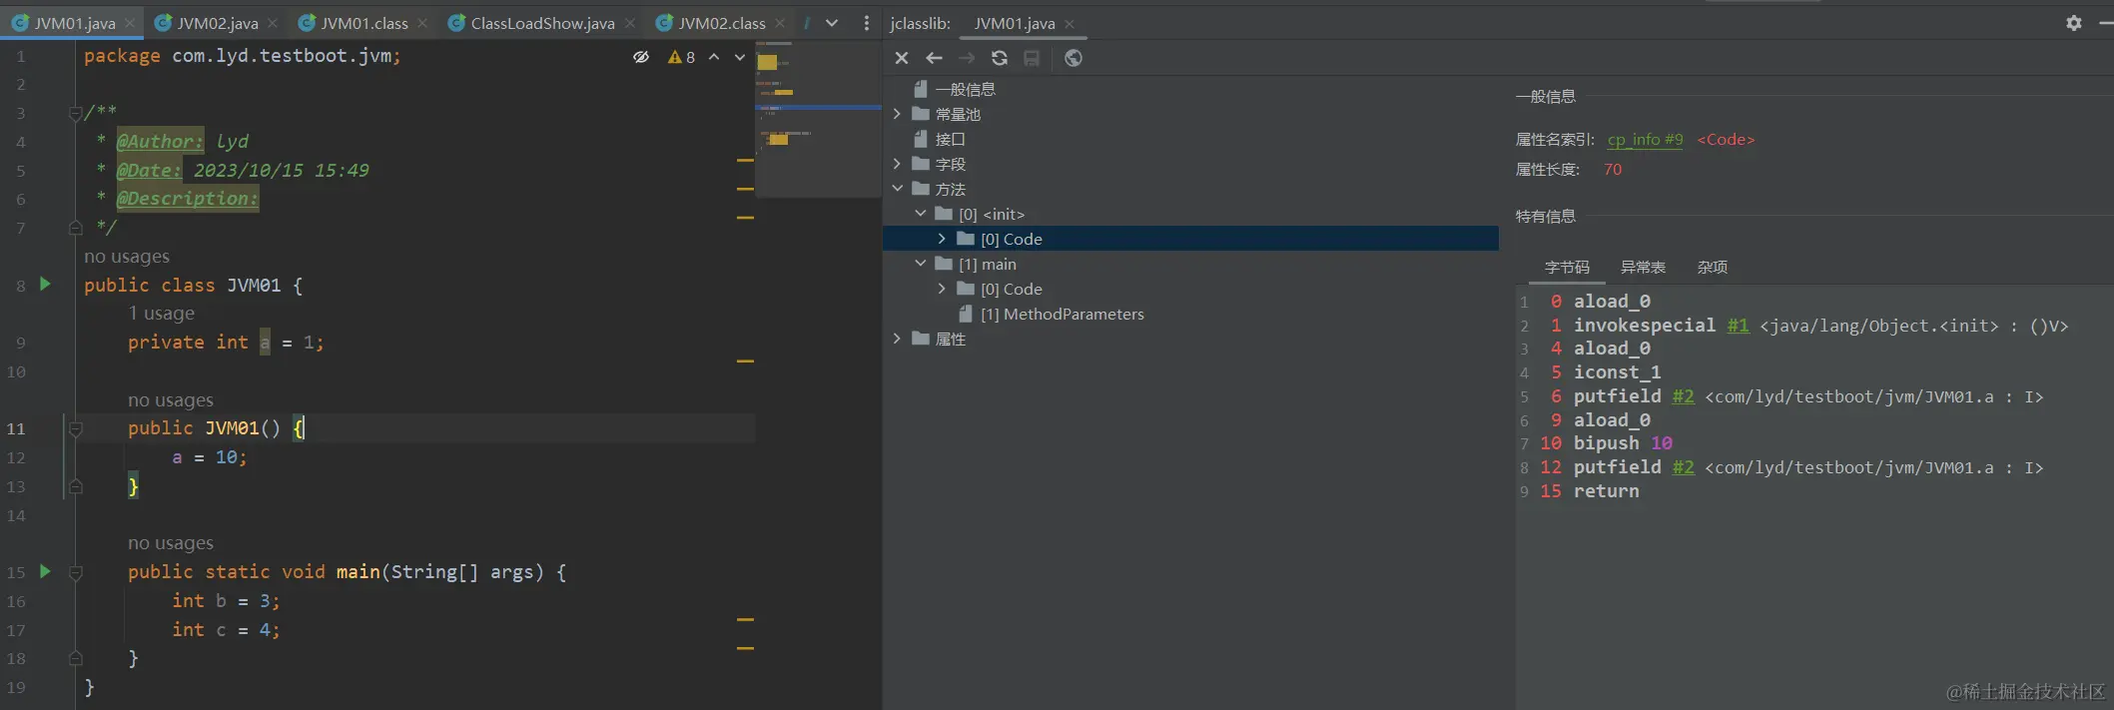This screenshot has height=710, width=2114.
Task: Close the JVM01.java editor tab
Action: tap(130, 23)
